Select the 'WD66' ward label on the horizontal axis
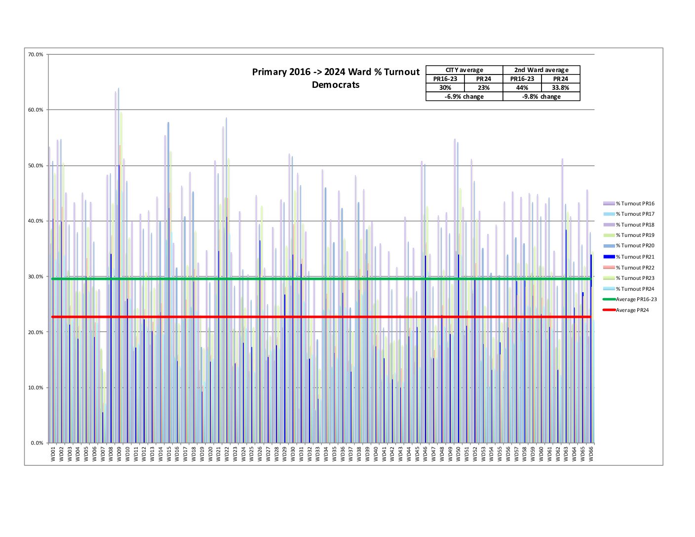Screen dimensions: 695x537 591,453
